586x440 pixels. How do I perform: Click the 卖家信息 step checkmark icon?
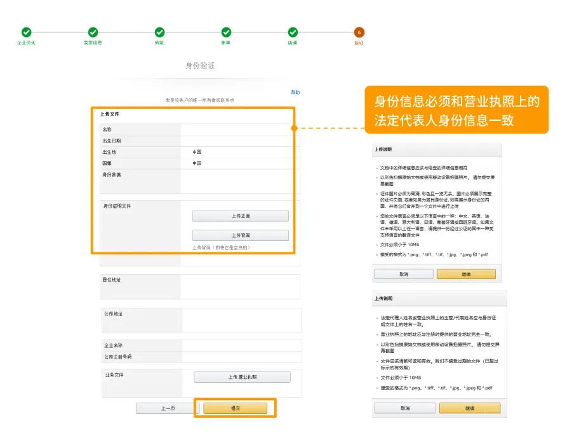tap(93, 32)
